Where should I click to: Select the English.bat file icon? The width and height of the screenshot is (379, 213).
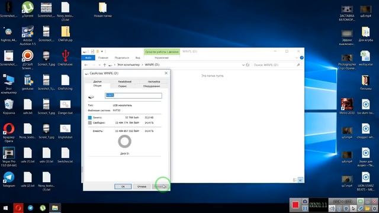pyautogui.click(x=65, y=131)
